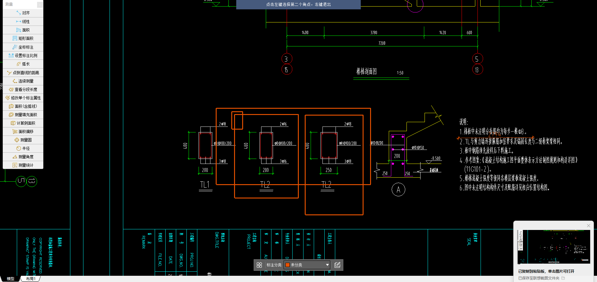Select the 线性 linear measure tool
Screen dimensions: 597x282
23,22
